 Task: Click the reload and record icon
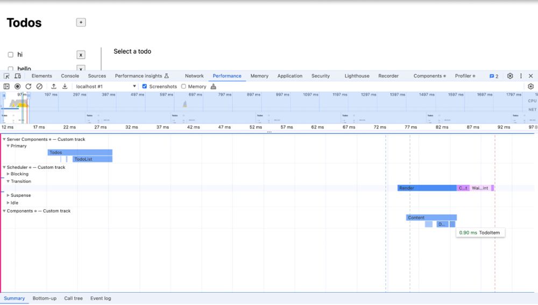[29, 87]
